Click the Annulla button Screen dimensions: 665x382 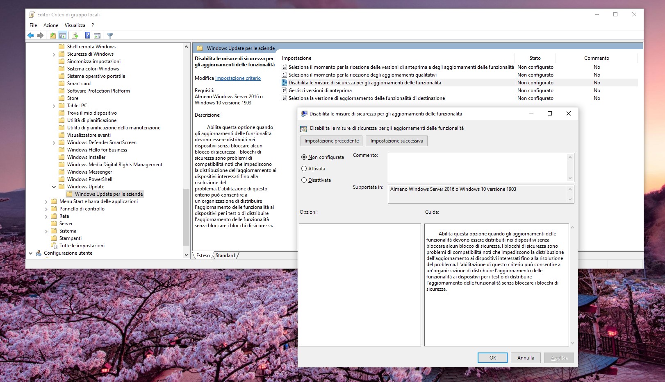pos(526,358)
